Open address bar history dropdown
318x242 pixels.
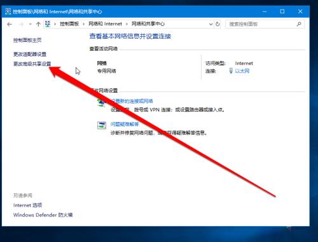pos(211,24)
